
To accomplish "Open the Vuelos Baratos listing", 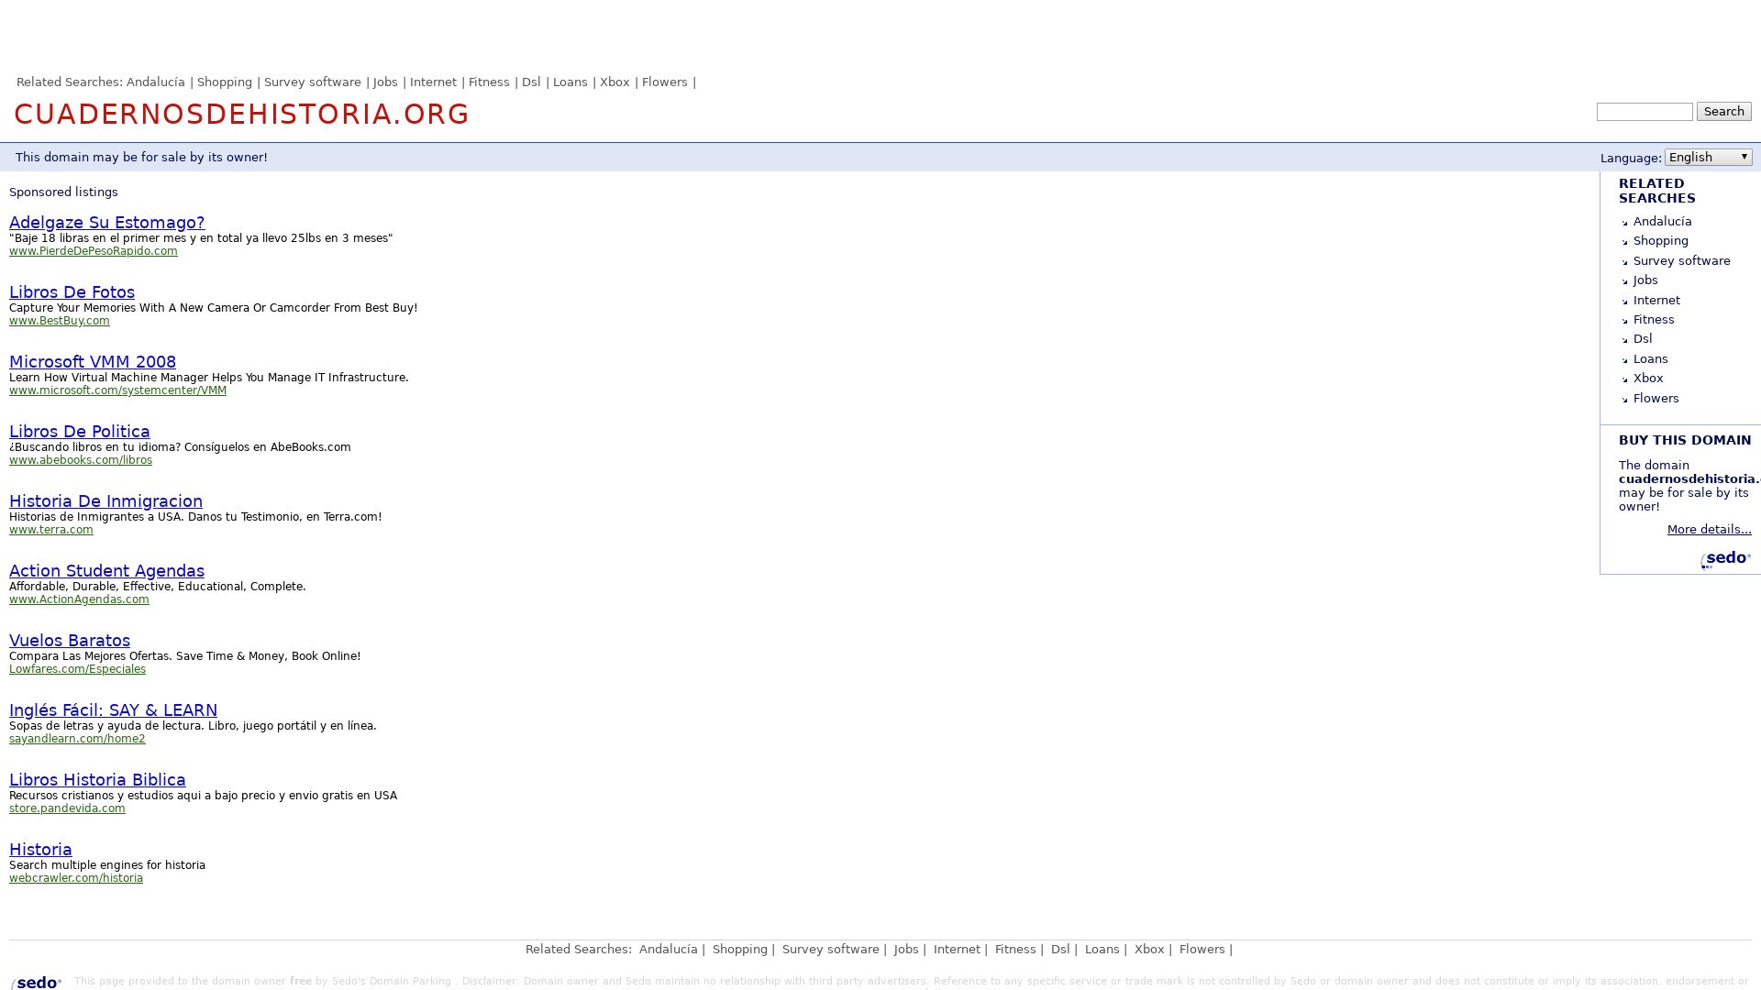I will click(70, 641).
